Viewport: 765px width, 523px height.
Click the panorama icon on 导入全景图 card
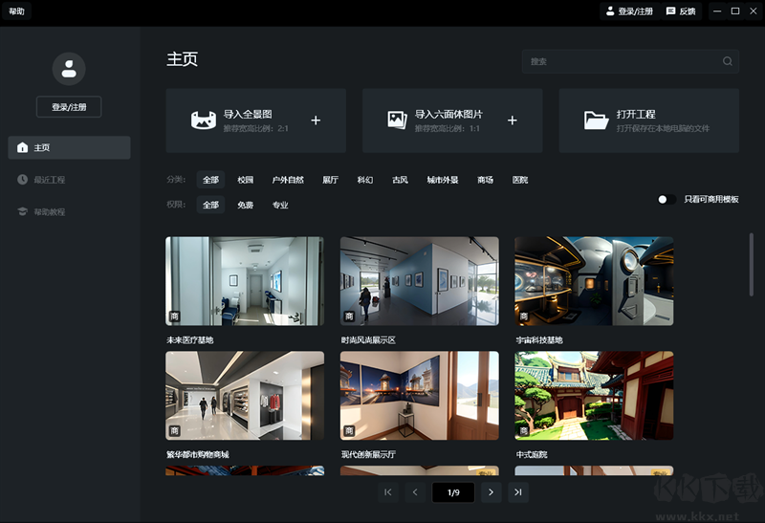[204, 120]
